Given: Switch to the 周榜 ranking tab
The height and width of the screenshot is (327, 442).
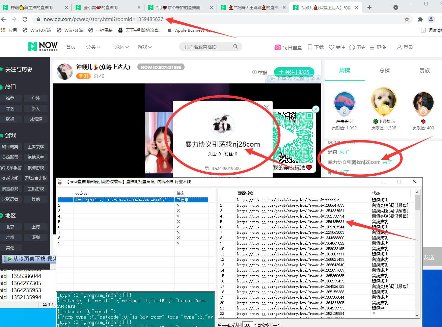Looking at the screenshot, I should click(x=344, y=70).
